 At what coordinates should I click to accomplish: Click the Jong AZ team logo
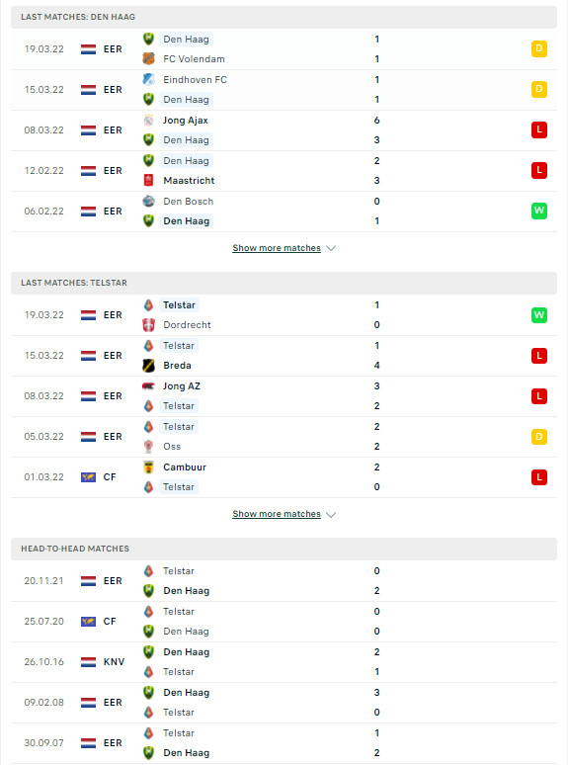pos(149,385)
